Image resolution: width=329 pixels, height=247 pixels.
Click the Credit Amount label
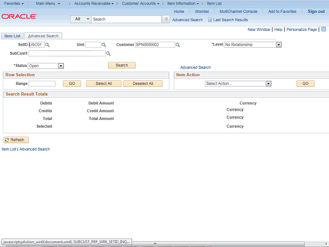point(100,111)
